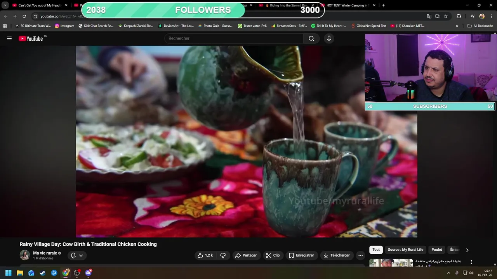Open the StreamerStats bookmark
The image size is (497, 279).
[x=289, y=26]
